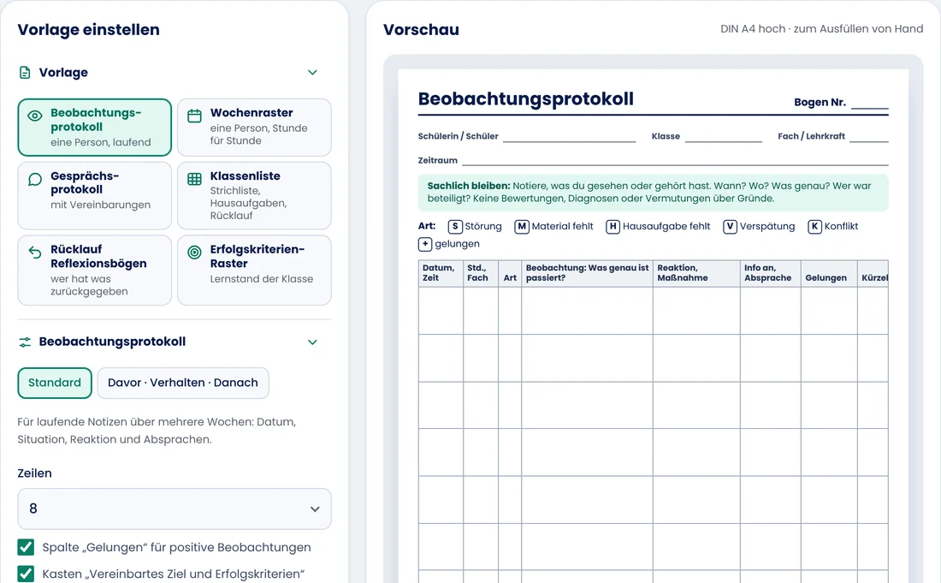Choose the Wochenraster template
Viewport: 941px width, 583px height.
coord(254,128)
